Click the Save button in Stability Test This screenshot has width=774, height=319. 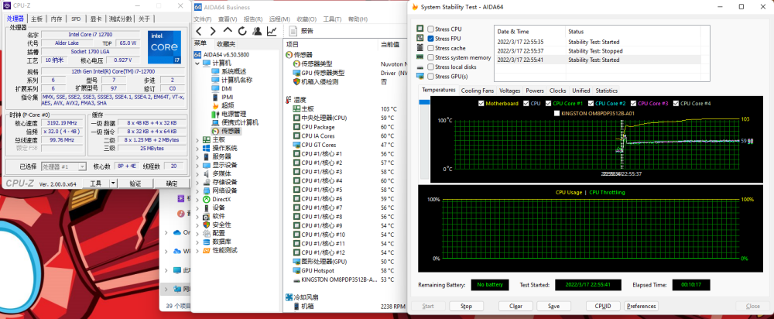(554, 306)
